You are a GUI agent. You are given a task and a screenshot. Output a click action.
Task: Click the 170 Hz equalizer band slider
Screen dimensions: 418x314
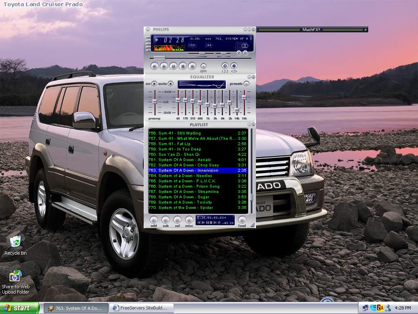point(186,101)
